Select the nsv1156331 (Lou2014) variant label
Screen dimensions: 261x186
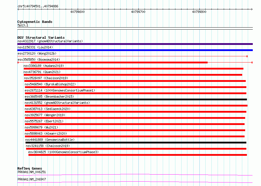pyautogui.click(x=35, y=47)
